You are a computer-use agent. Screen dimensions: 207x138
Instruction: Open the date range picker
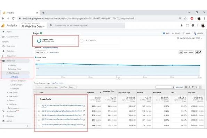pos(190,38)
